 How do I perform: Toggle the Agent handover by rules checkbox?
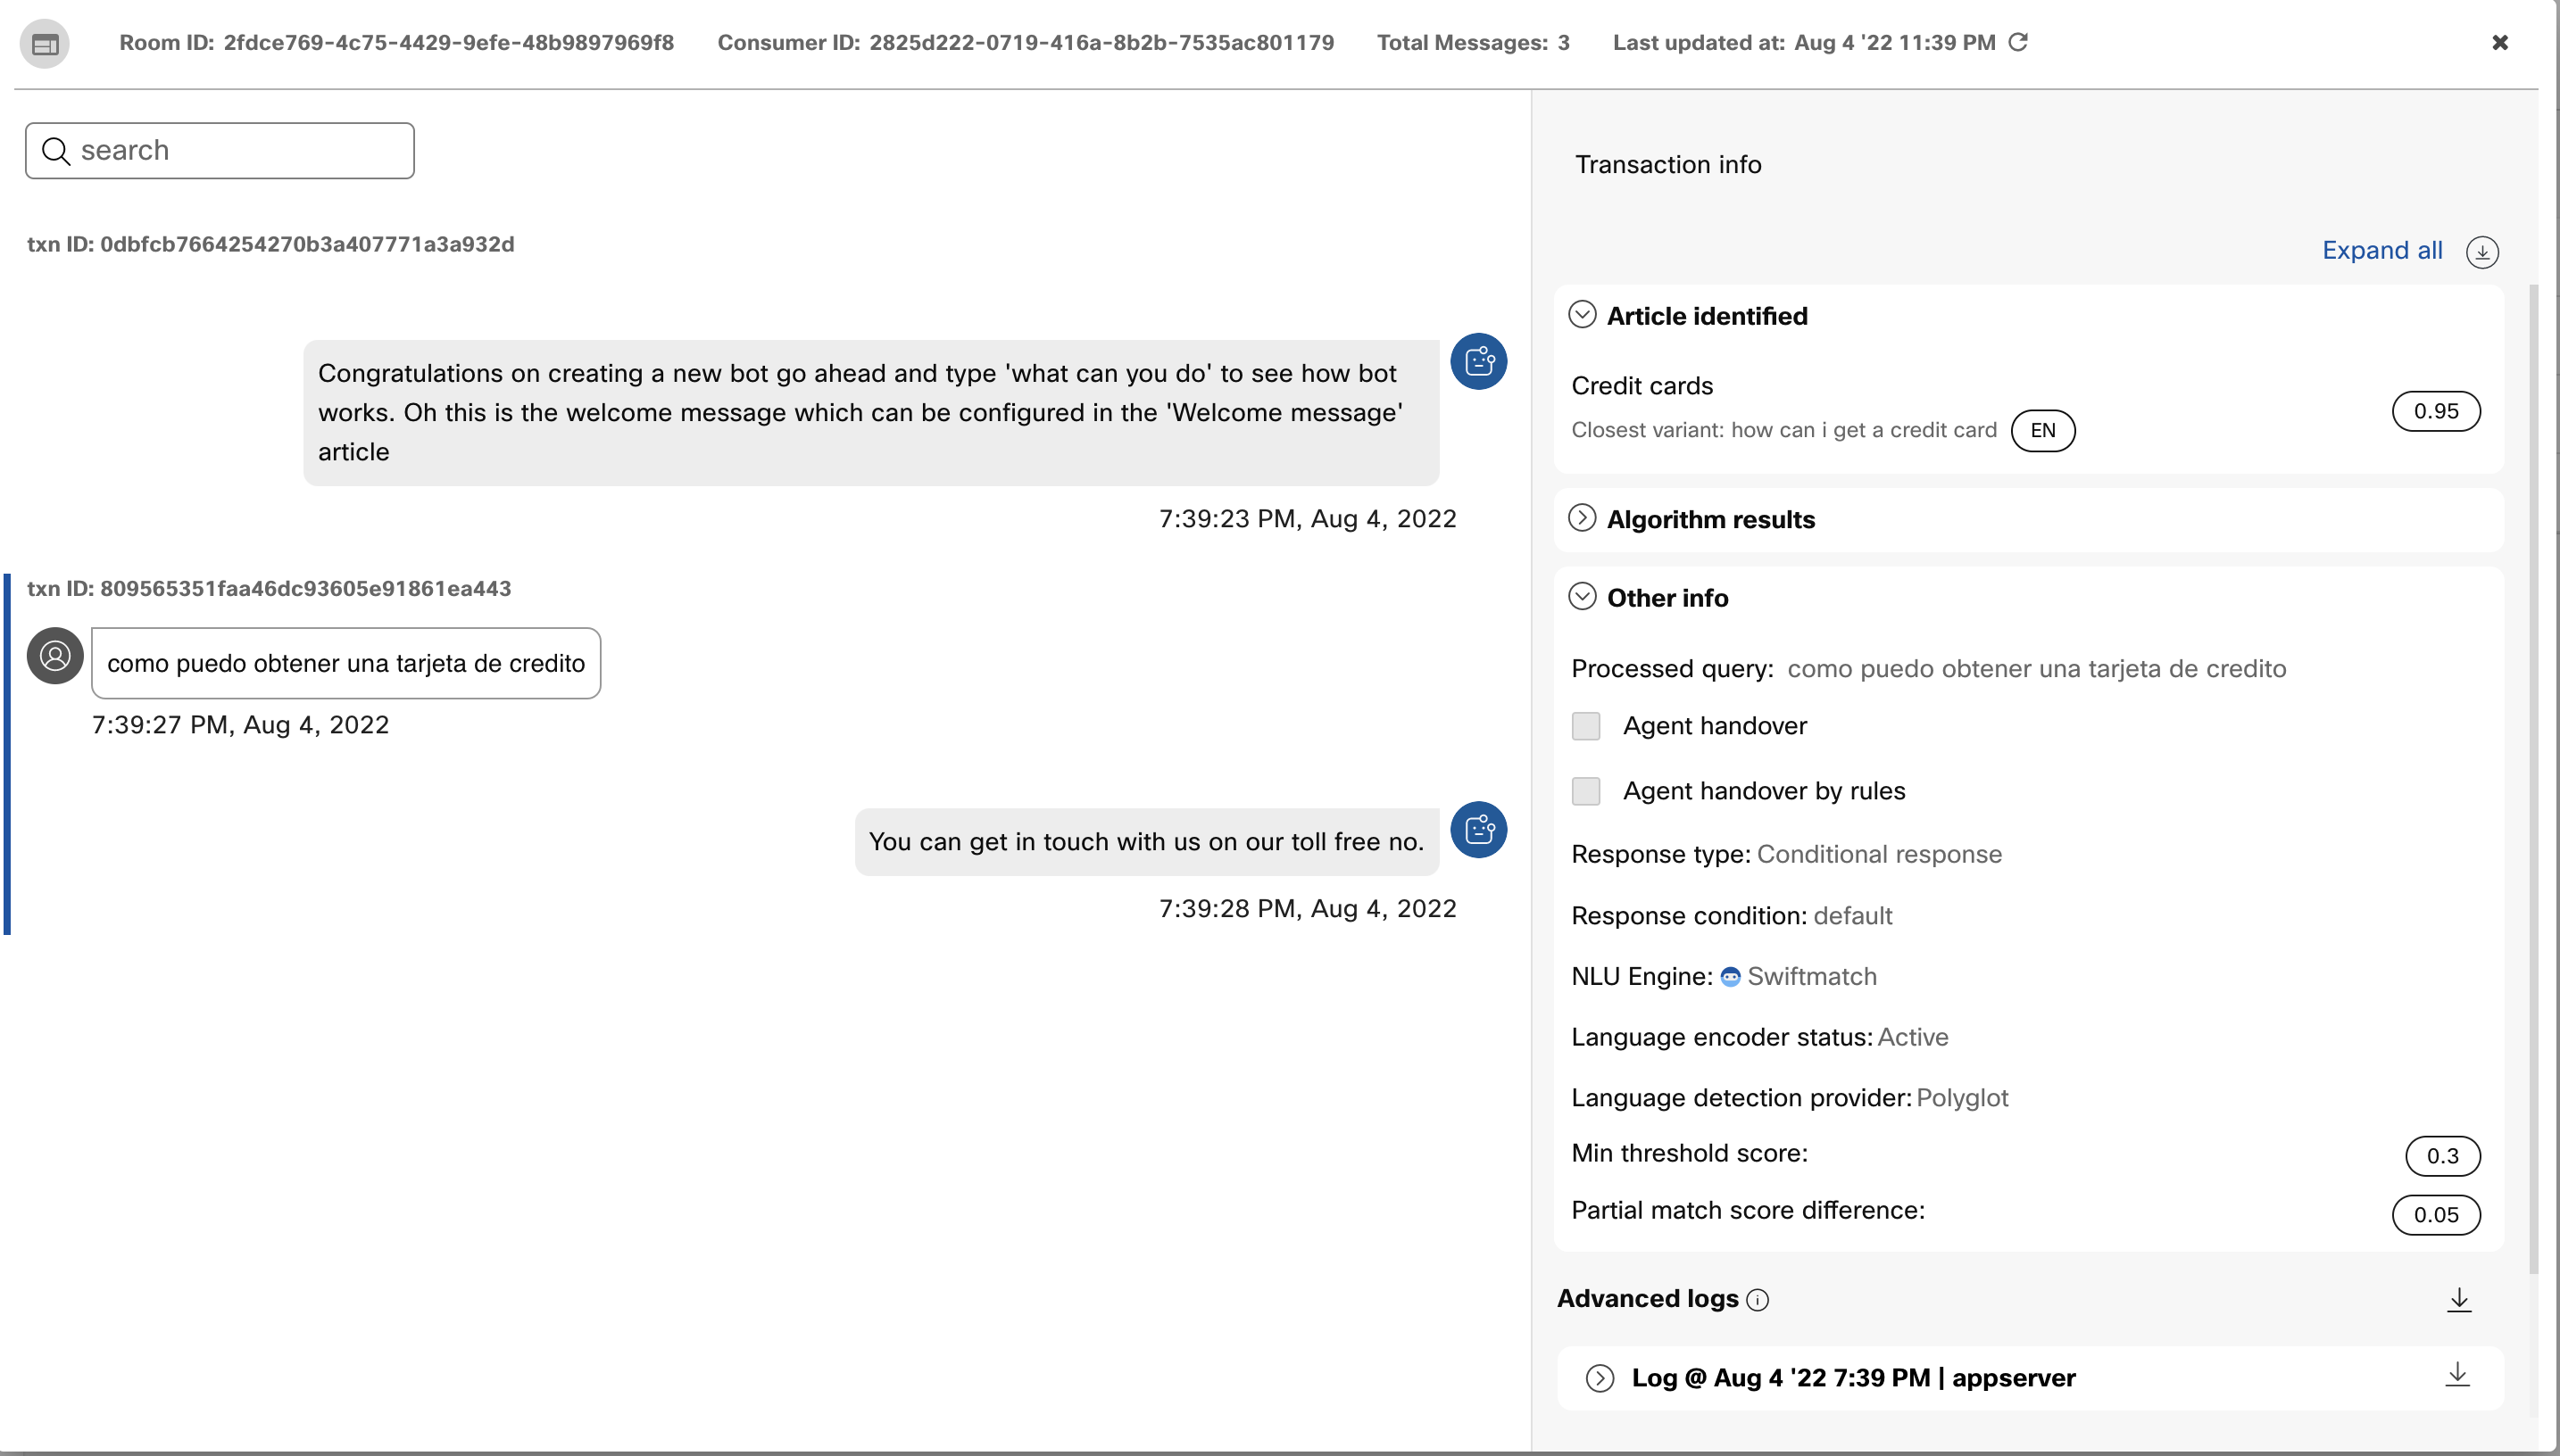click(1585, 791)
